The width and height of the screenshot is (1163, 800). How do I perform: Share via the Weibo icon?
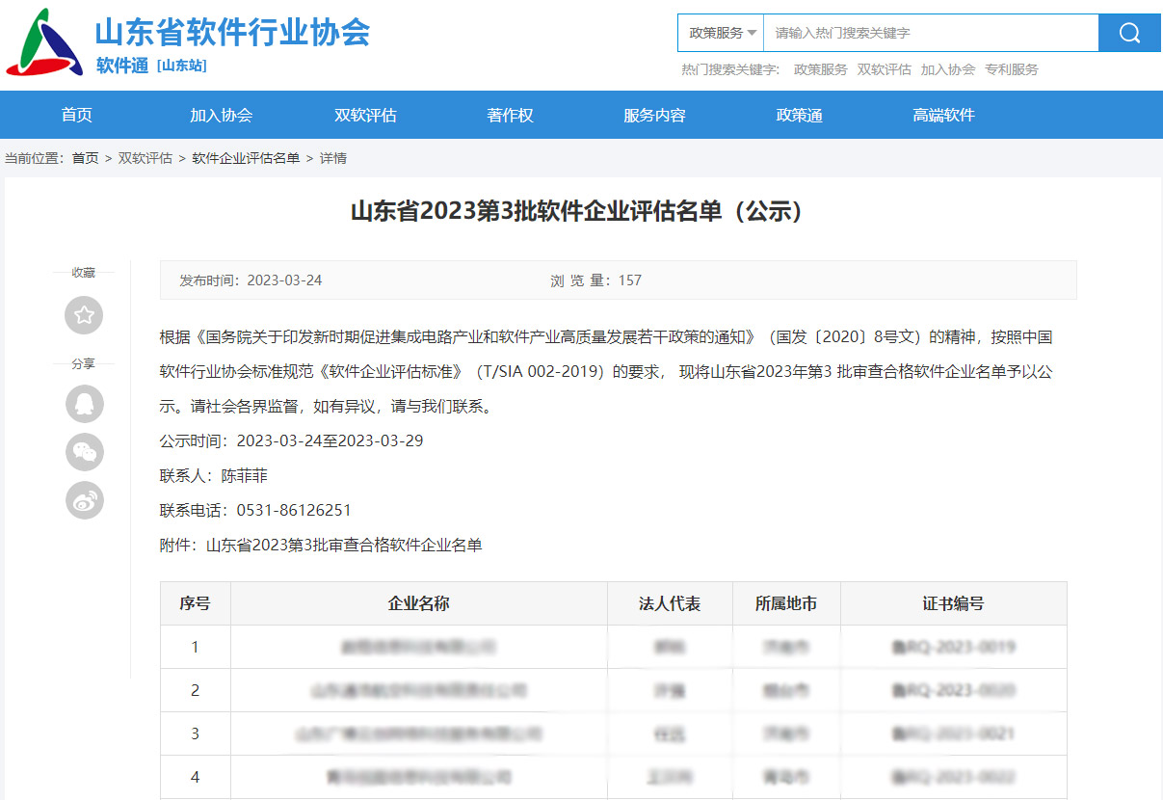(84, 500)
